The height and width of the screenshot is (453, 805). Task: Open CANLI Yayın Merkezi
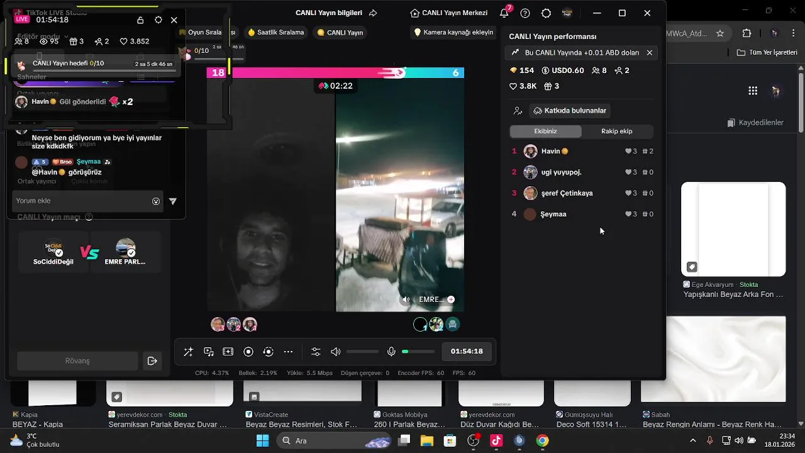[x=448, y=13]
